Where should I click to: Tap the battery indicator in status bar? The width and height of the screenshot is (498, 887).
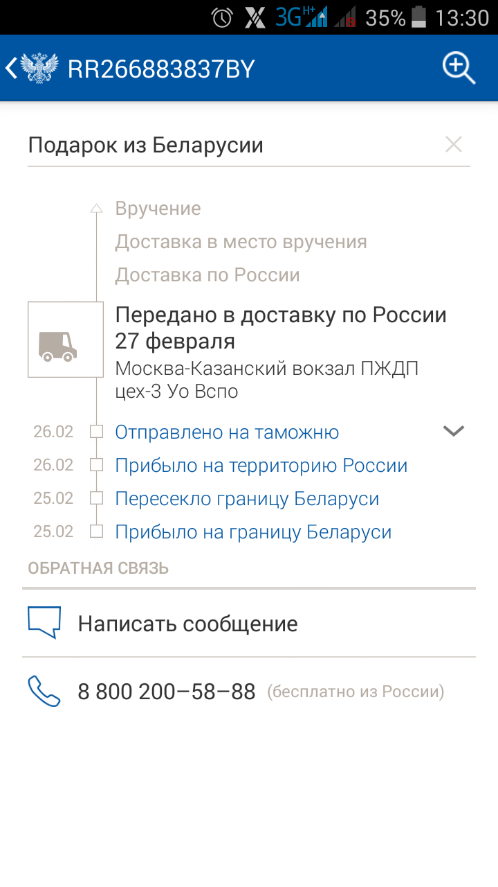click(x=419, y=17)
